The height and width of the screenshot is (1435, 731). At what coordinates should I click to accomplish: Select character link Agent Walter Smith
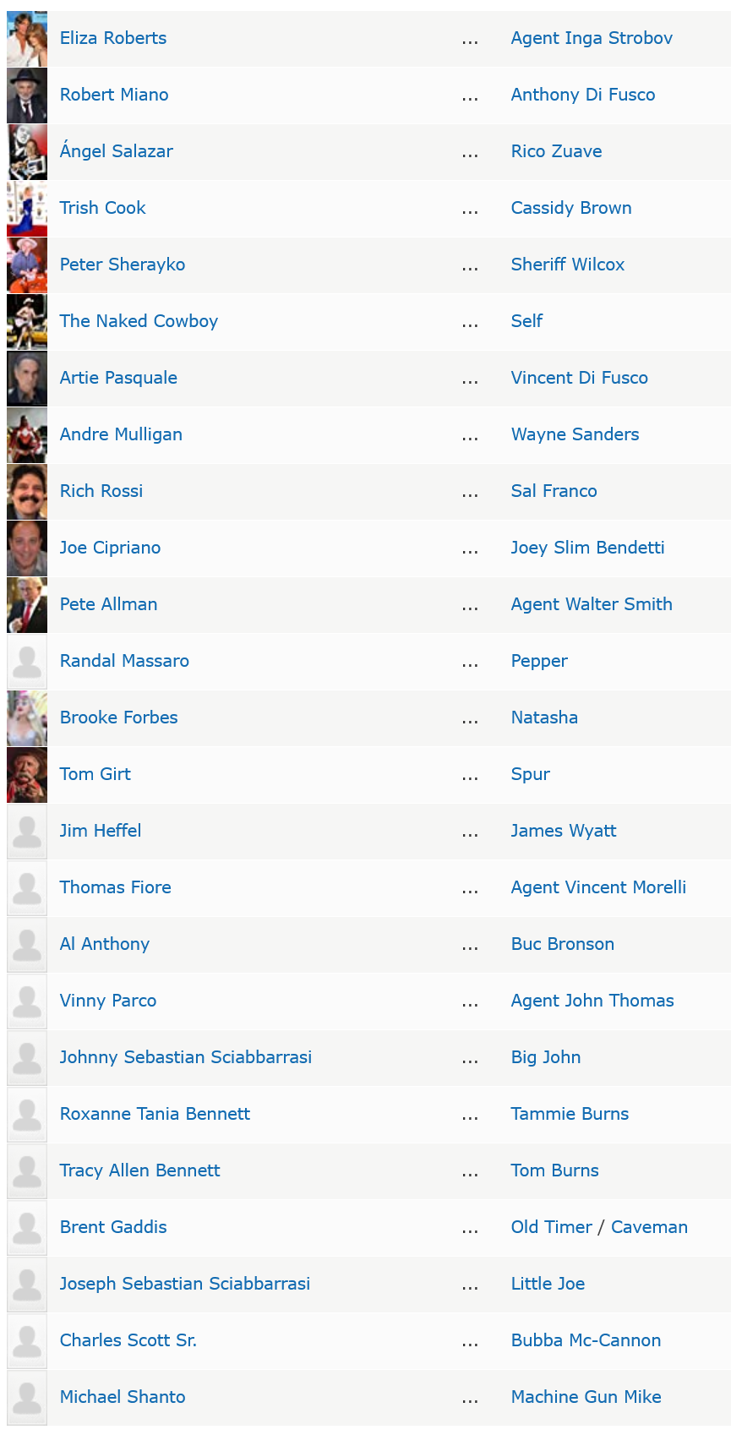[x=592, y=604]
